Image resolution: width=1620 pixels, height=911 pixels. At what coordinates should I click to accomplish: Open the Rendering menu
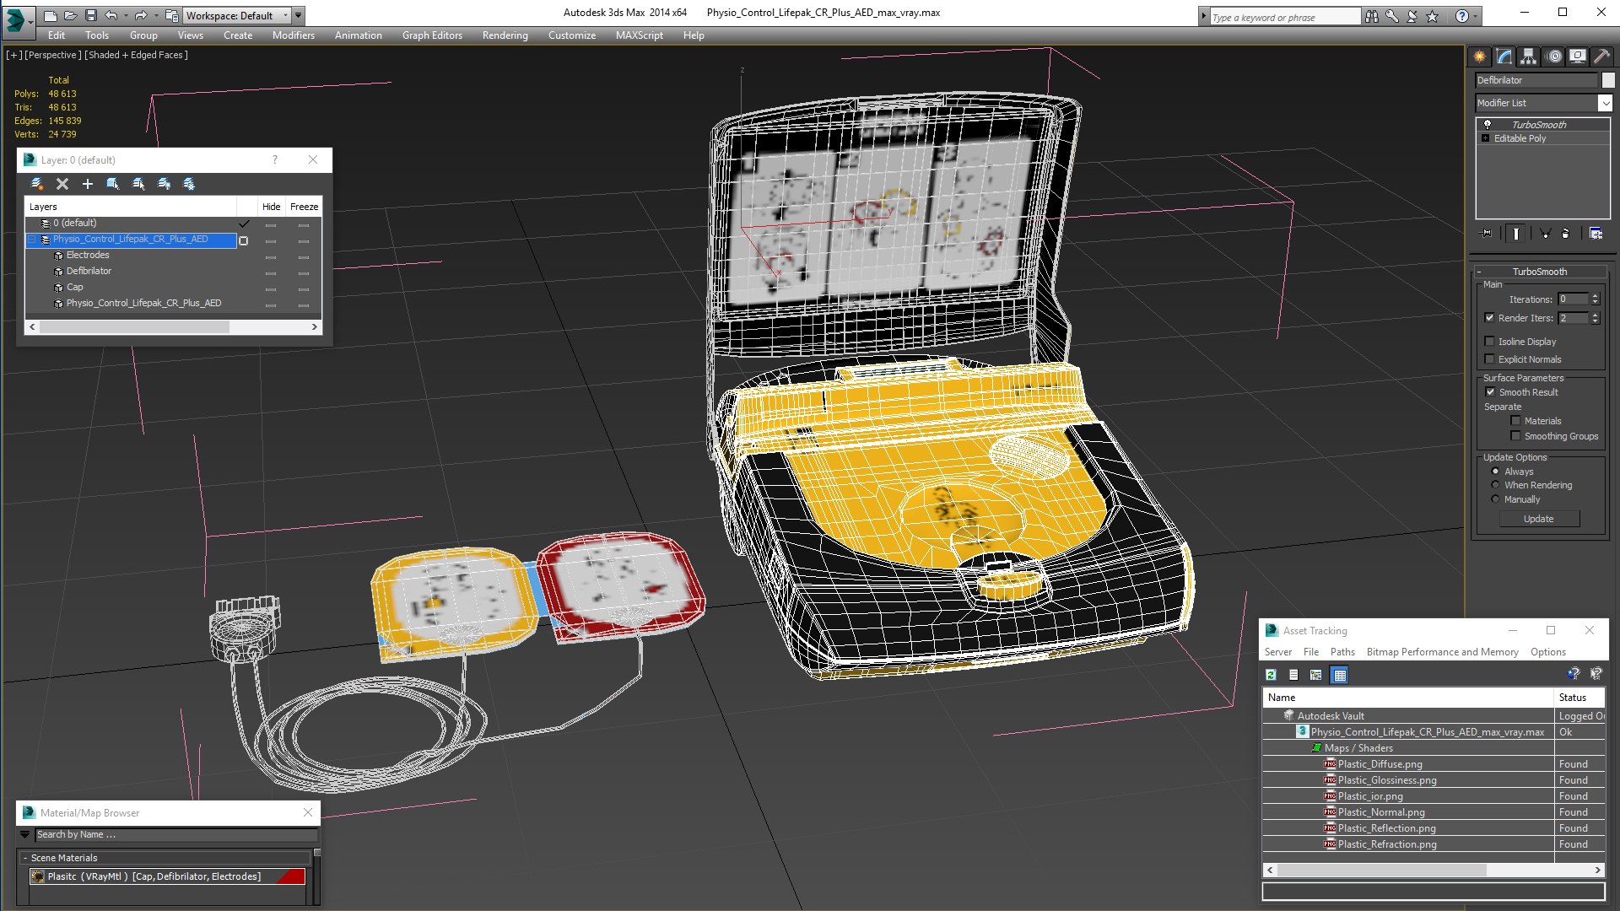tap(505, 35)
